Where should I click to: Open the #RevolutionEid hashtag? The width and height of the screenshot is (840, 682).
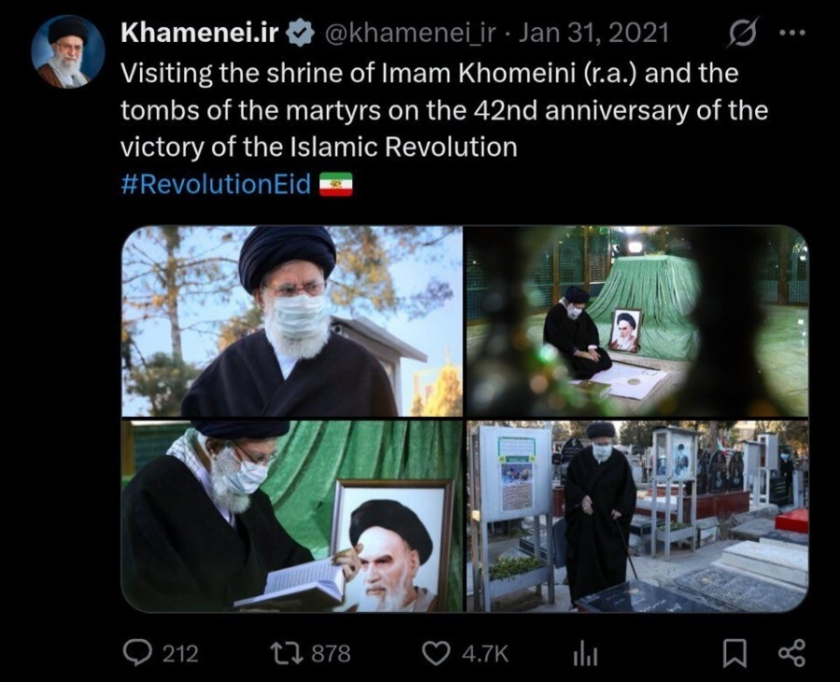[216, 184]
